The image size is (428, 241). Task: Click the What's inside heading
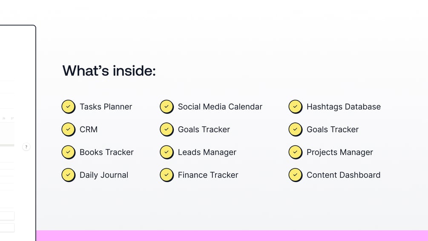pos(109,71)
